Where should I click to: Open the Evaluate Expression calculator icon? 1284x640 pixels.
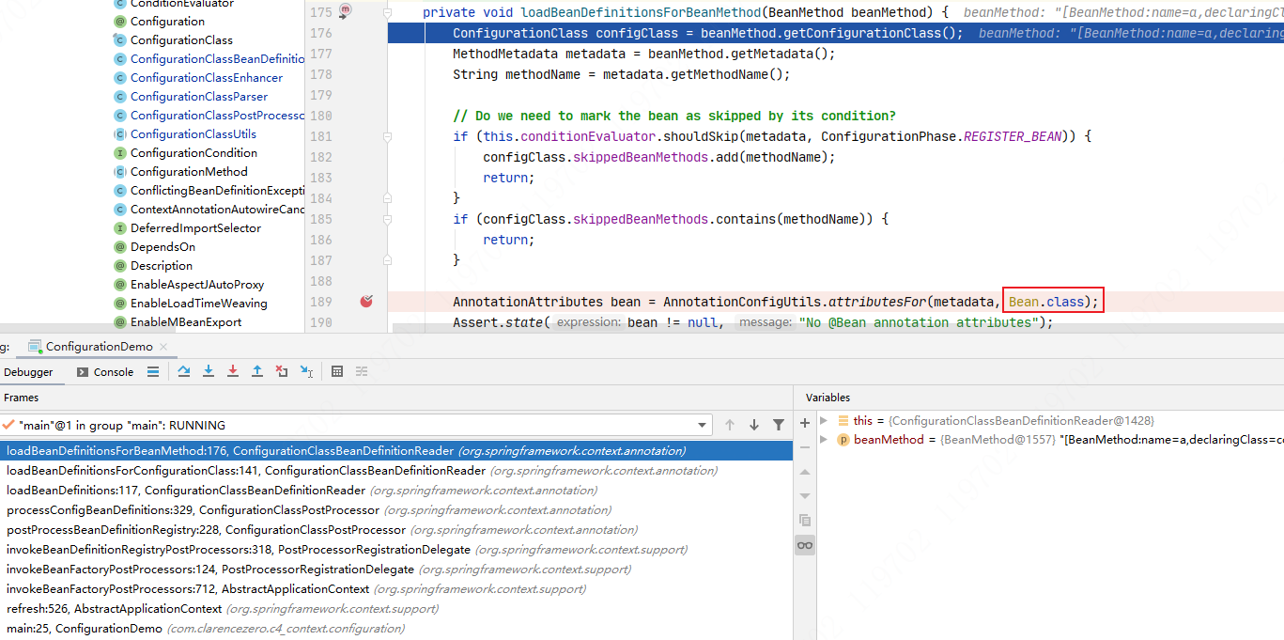point(337,372)
